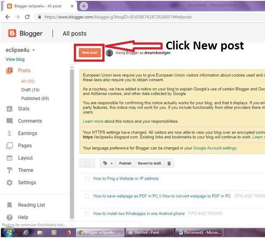Click the Earnings dollar icon
The height and width of the screenshot is (238, 265).
[x=9, y=133]
